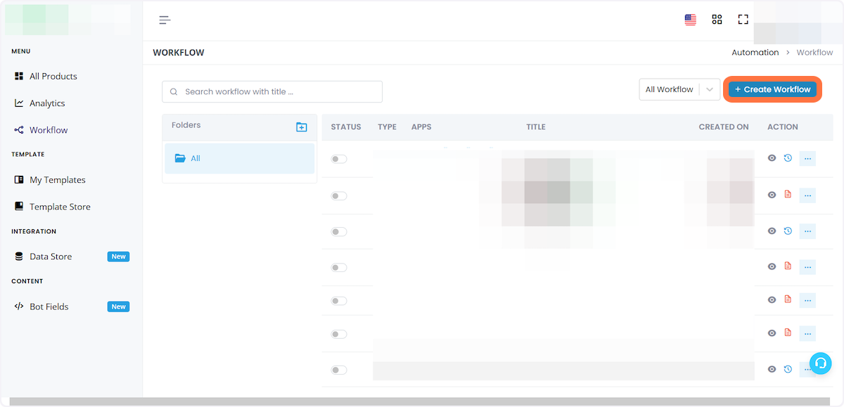844x407 pixels.
Task: Toggle status switch of fourth workflow row
Action: pos(339,267)
